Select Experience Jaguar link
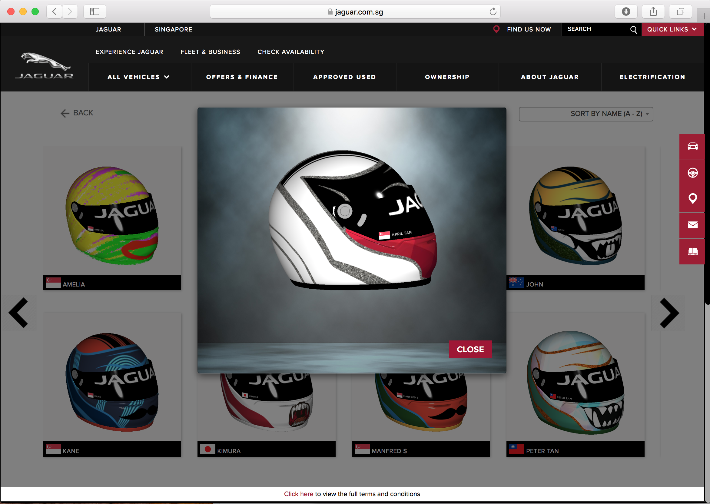This screenshot has height=504, width=710. pyautogui.click(x=129, y=52)
